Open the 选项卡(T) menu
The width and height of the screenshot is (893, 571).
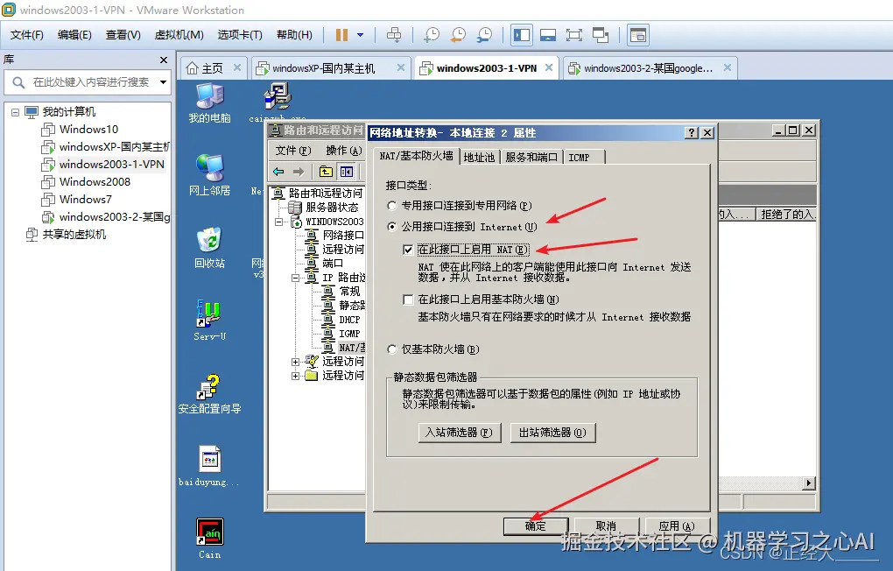[240, 35]
